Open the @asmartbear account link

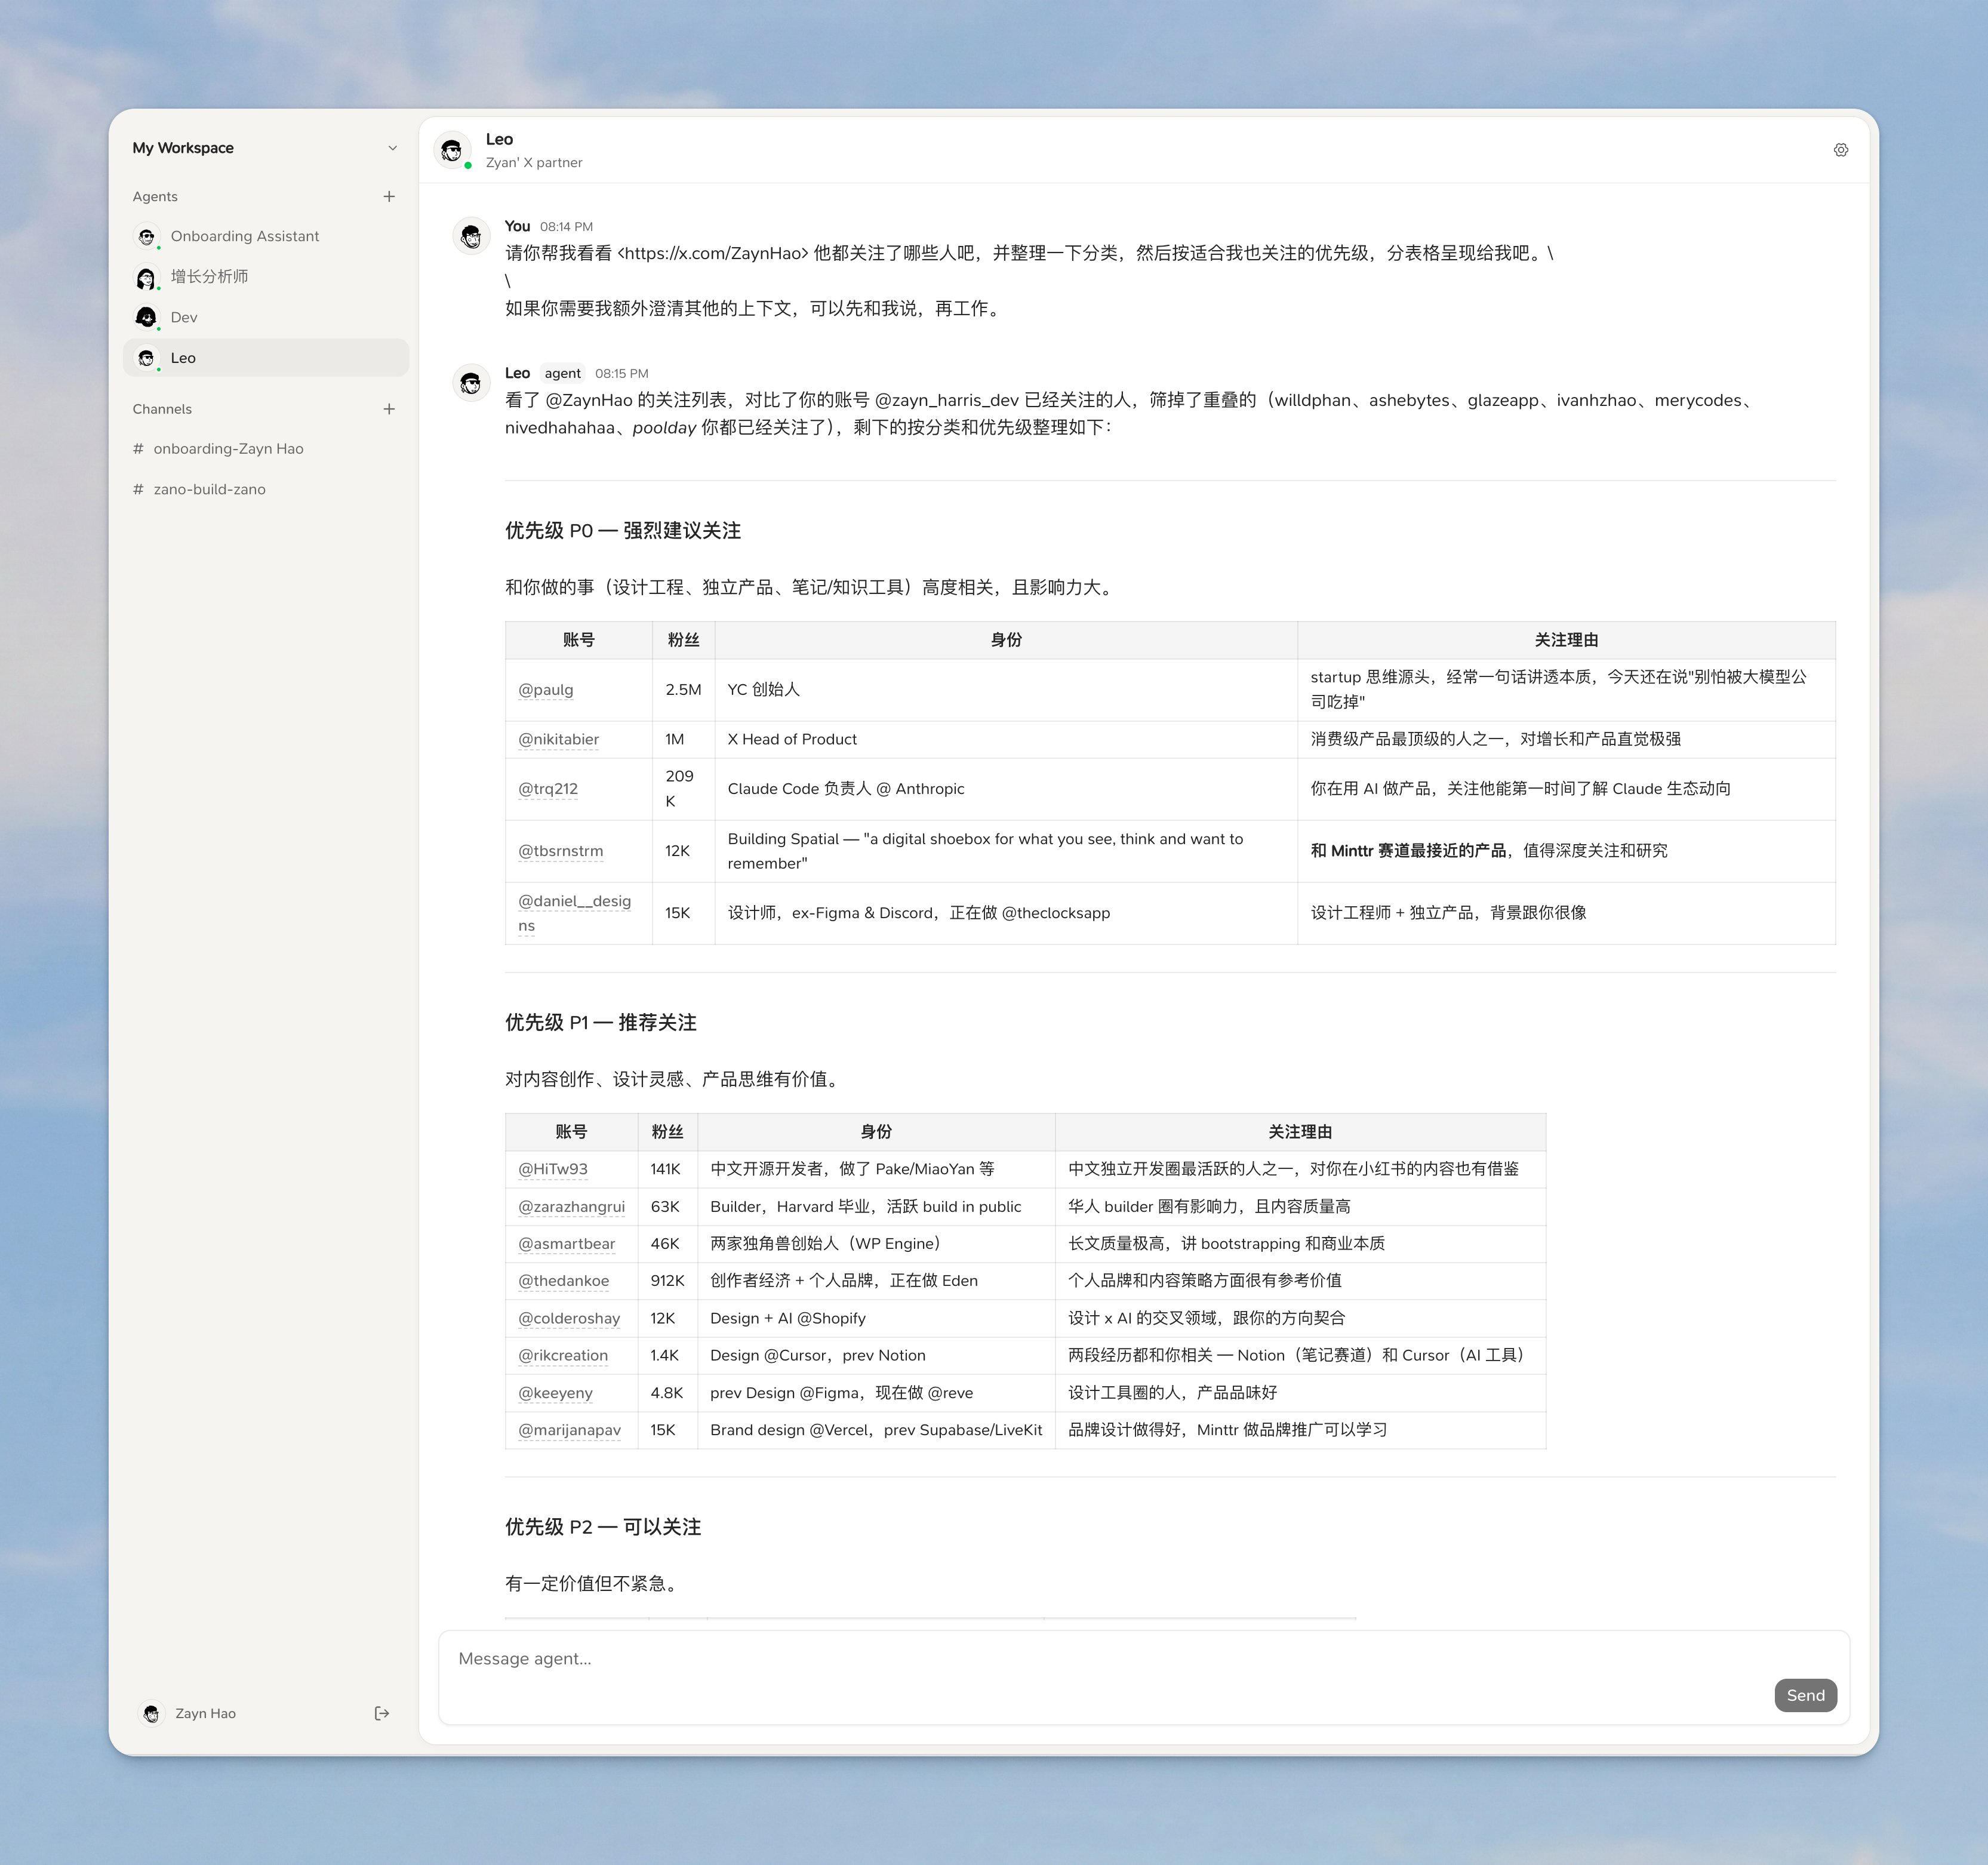click(567, 1244)
